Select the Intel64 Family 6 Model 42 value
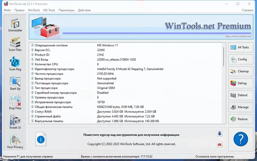This screenshot has width=257, height=161. click(130, 69)
